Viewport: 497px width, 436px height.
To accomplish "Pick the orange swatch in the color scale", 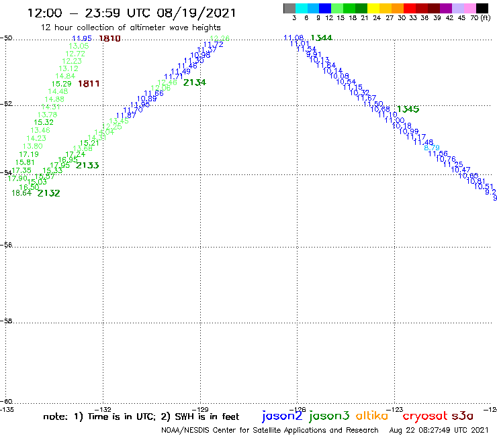I will coord(398,8).
